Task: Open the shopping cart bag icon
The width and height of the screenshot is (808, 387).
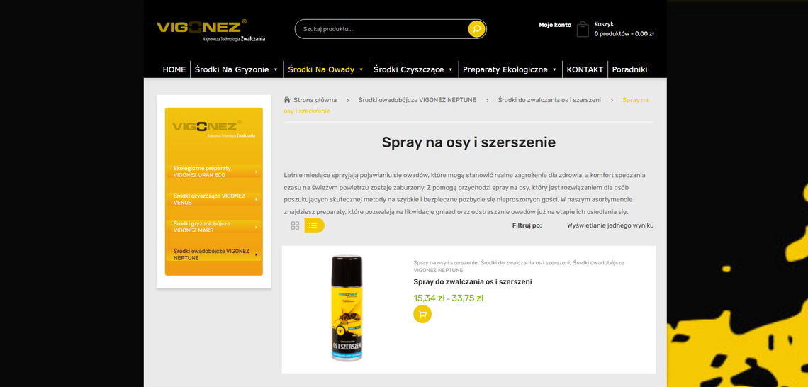Action: (583, 29)
